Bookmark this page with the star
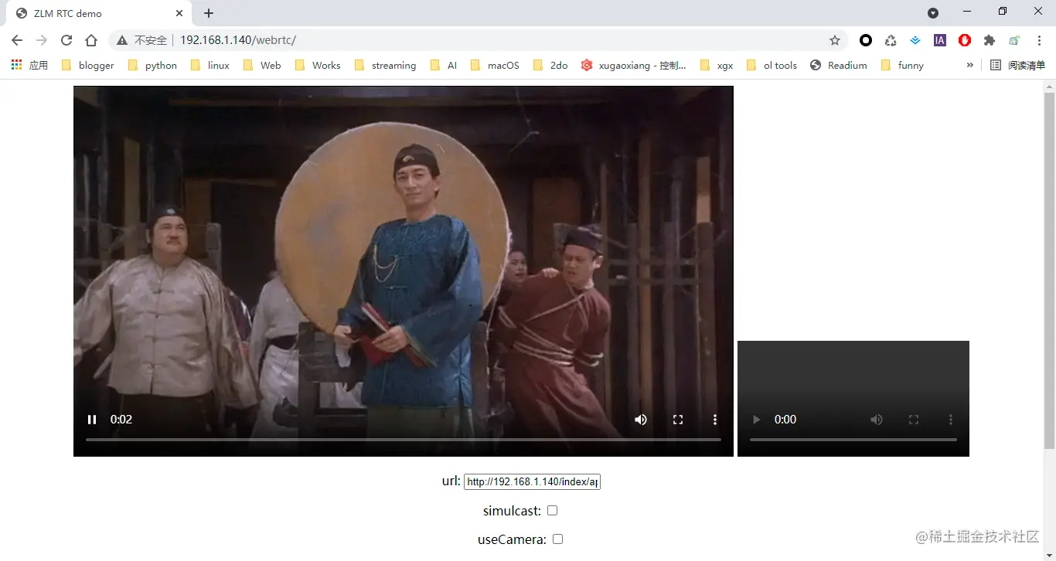Image resolution: width=1056 pixels, height=561 pixels. [835, 40]
